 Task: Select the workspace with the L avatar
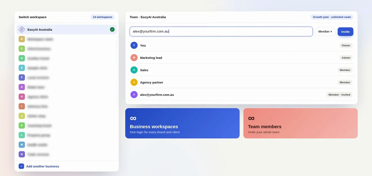(66, 135)
